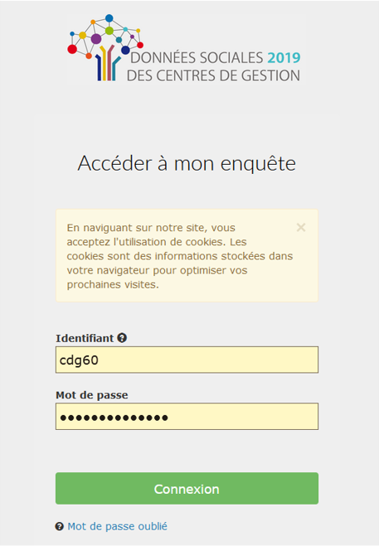
Task: Click the blue node atop the logo tree
Action: point(109,18)
